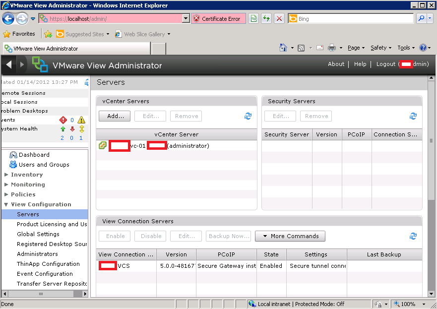Refresh the vCenter Servers list
This screenshot has height=309, width=437.
(248, 116)
